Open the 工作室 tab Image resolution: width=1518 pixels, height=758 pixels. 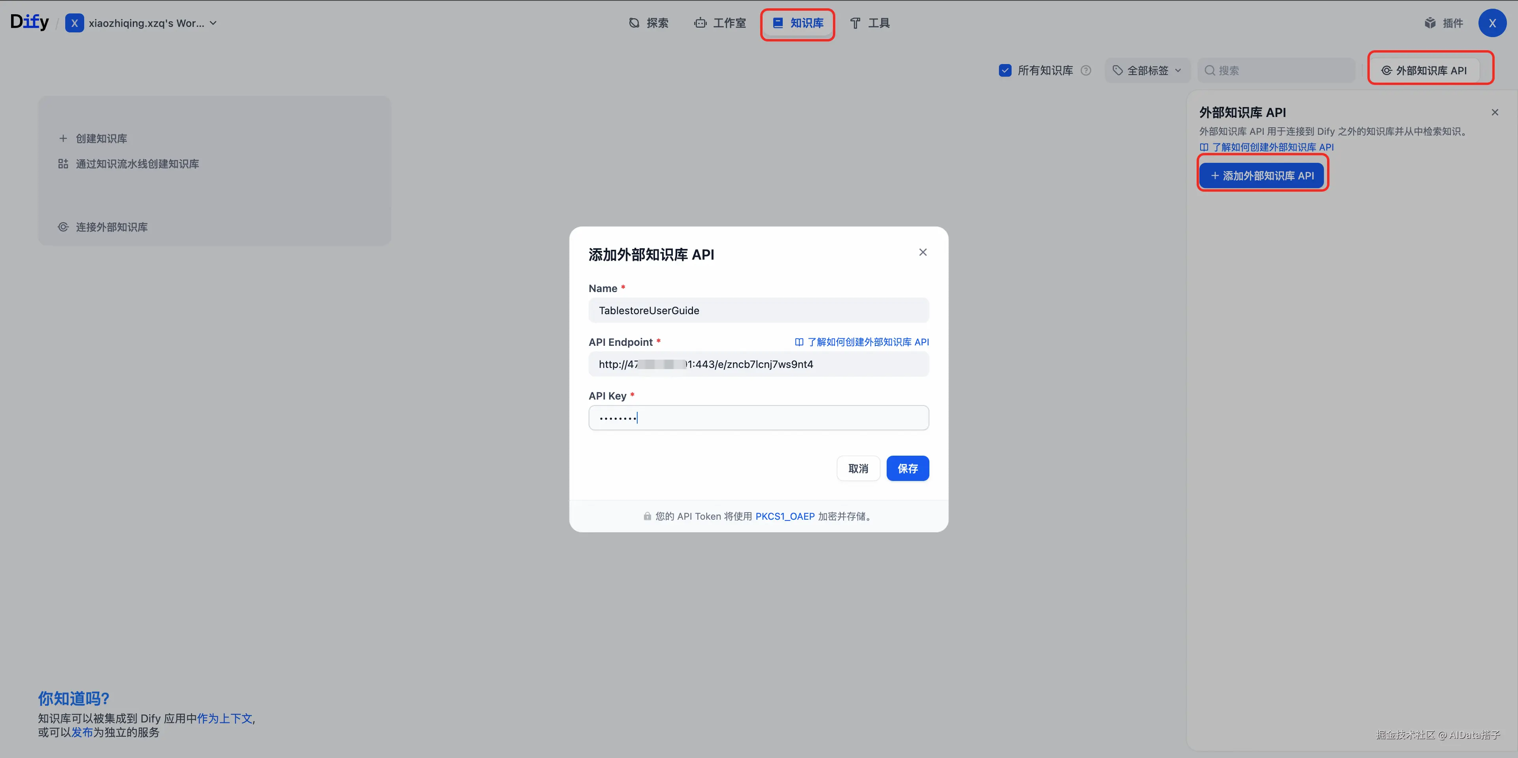coord(720,23)
